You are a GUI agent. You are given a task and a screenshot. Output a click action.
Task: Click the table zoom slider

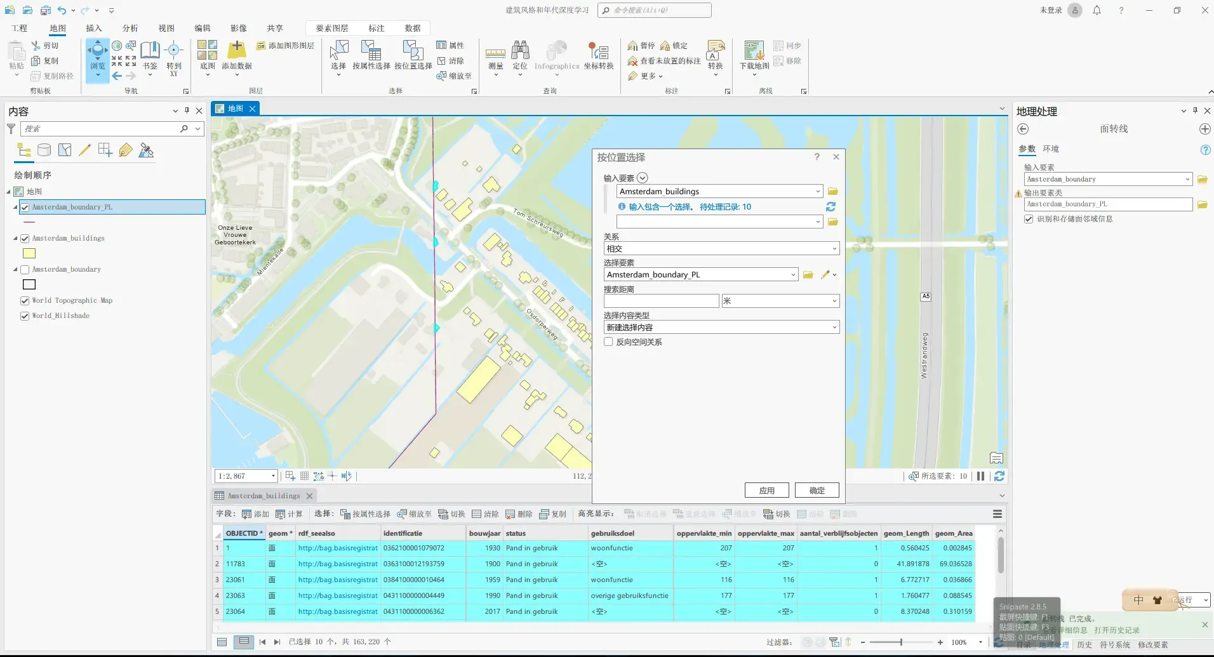tap(902, 642)
